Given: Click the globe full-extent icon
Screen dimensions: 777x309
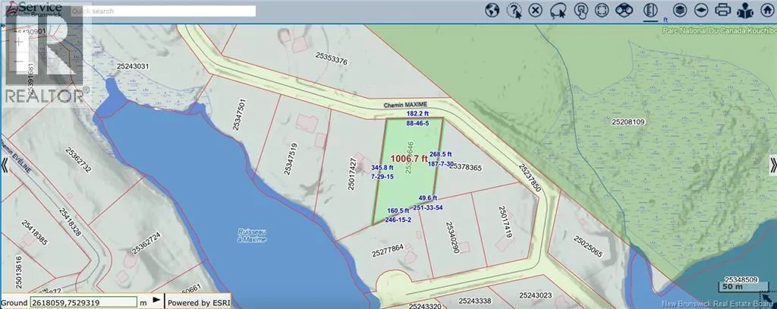Looking at the screenshot, I should [492, 10].
